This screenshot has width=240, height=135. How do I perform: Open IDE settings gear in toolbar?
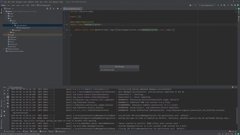(x=235, y=5)
